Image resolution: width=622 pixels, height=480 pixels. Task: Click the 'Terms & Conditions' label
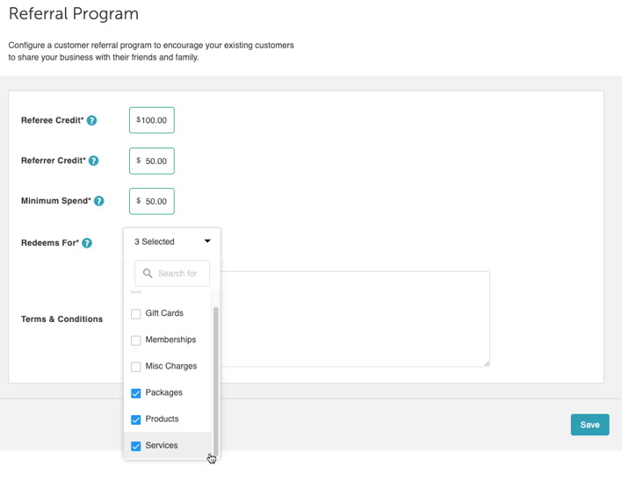[61, 319]
